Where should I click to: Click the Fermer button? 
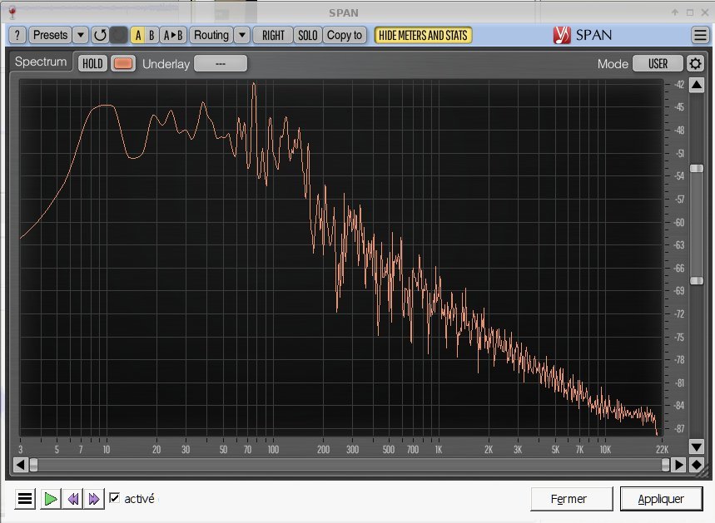tap(571, 499)
